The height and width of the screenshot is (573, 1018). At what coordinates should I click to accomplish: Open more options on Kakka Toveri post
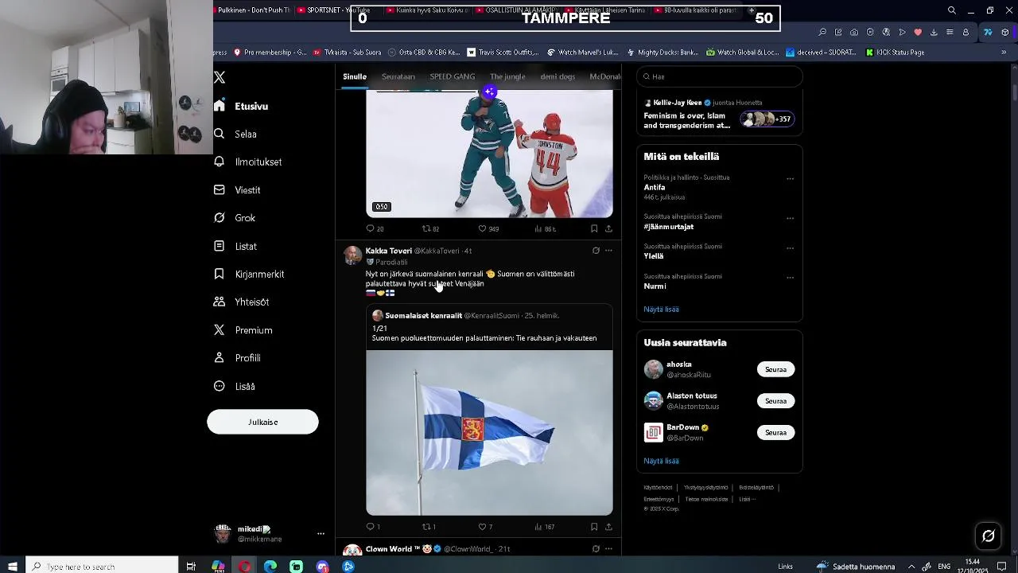[x=608, y=251]
